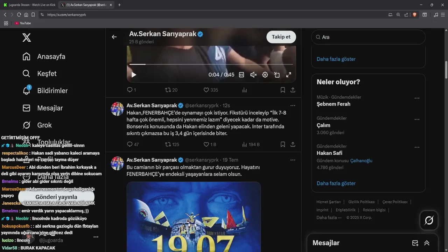Play the video in the tweet
Viewport: 448px width, 252px height.
coord(134,75)
